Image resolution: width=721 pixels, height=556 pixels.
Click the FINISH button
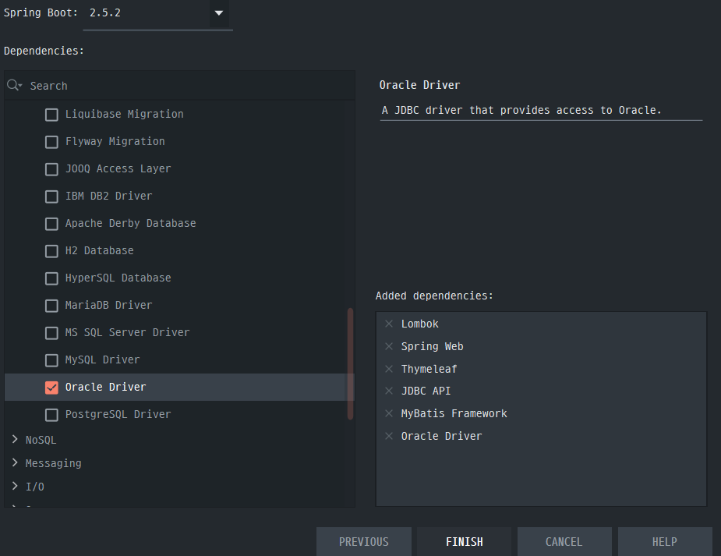[x=464, y=542]
